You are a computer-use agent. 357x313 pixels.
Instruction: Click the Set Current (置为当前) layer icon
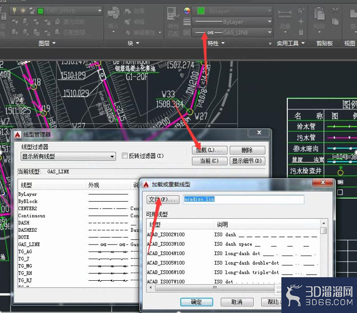58,22
